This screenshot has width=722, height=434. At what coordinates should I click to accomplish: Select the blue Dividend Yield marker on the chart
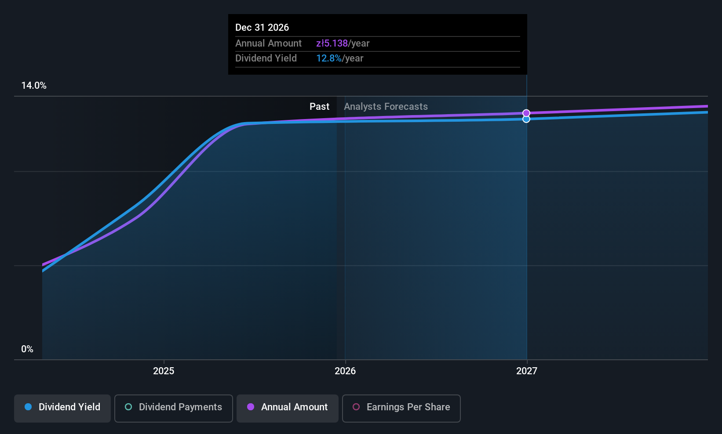click(526, 118)
